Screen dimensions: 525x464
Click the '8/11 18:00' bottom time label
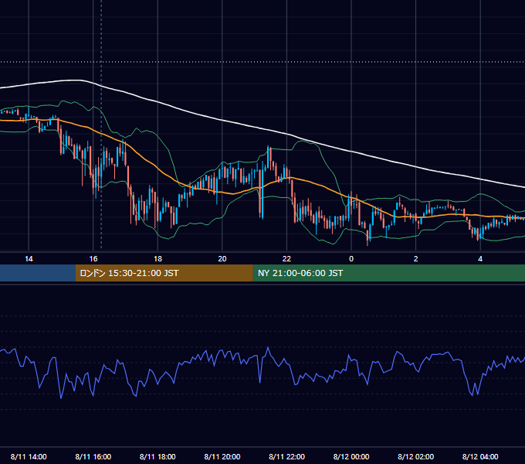(x=157, y=456)
